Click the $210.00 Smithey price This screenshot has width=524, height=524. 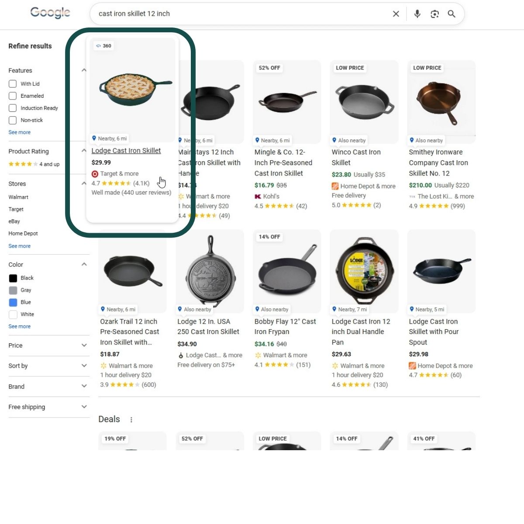coord(421,185)
